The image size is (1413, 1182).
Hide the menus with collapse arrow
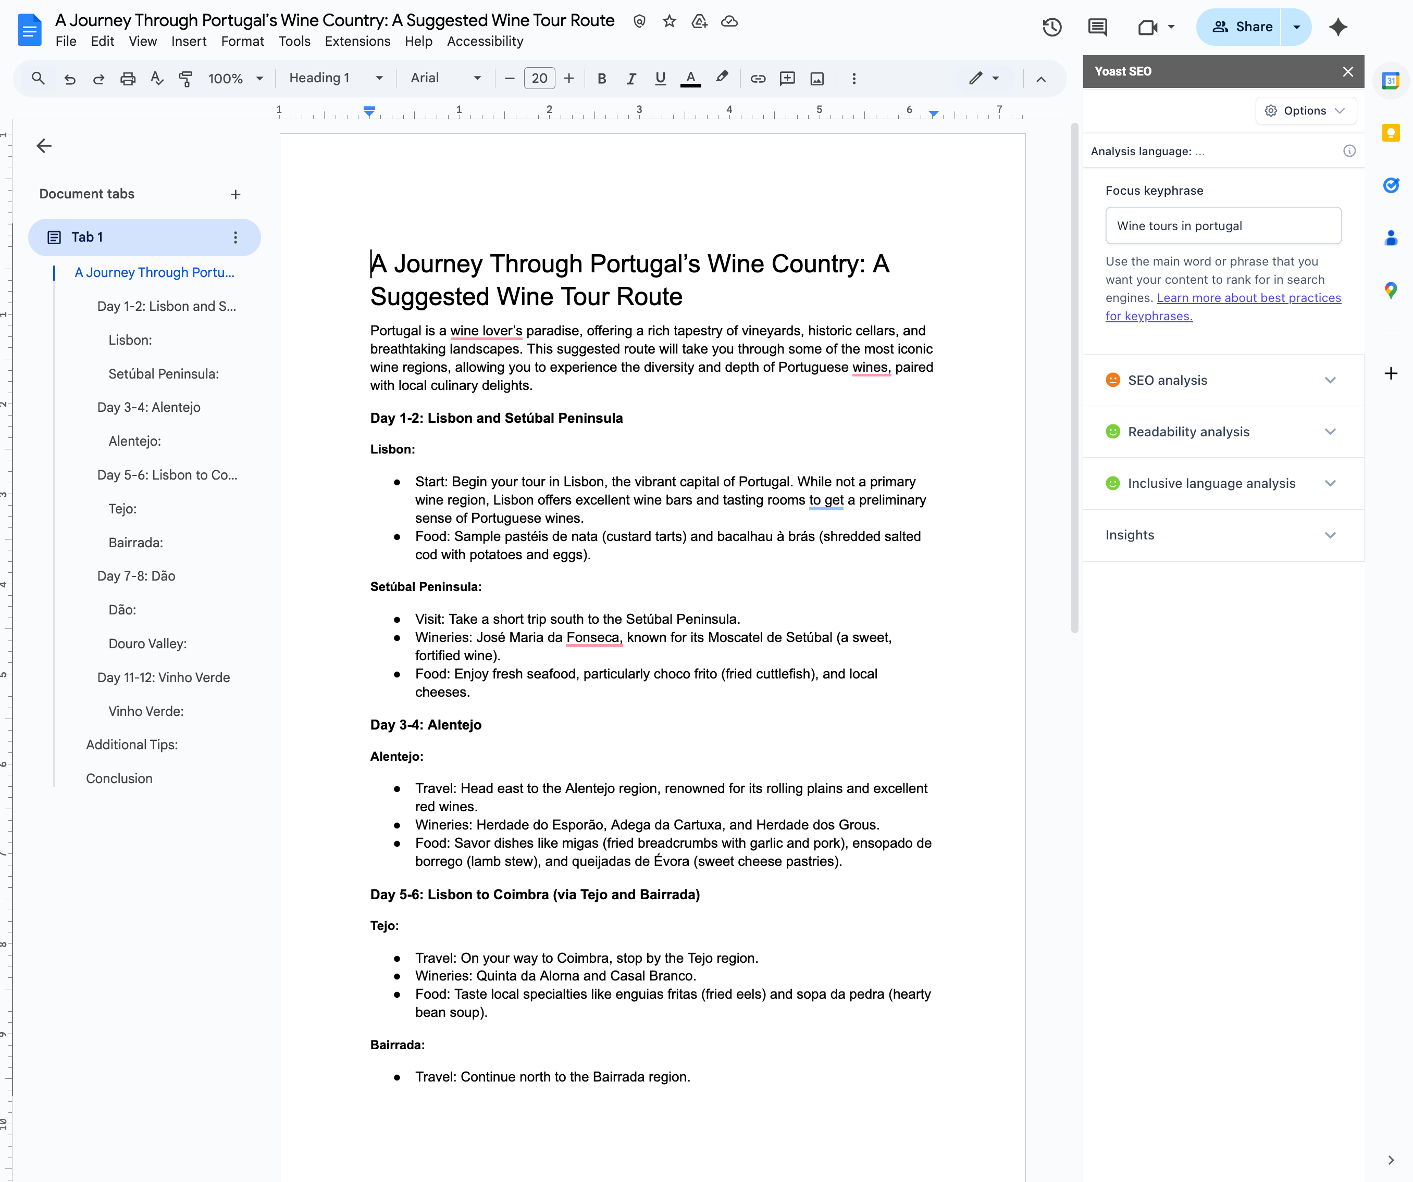pos(1040,79)
